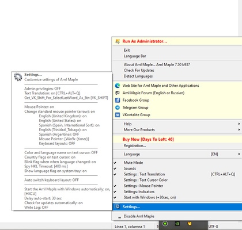
Task: Open the Language Bar menu entry
Action: [135, 56]
